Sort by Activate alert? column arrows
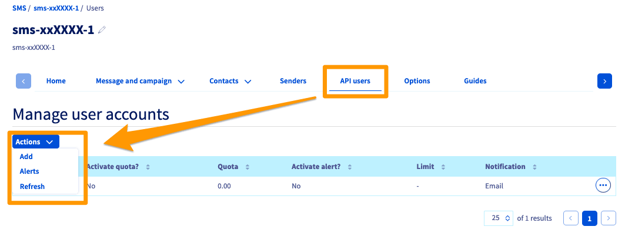This screenshot has height=233, width=625. (x=350, y=167)
